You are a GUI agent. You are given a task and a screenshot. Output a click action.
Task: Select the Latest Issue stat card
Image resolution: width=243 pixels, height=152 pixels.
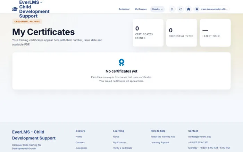(215, 33)
